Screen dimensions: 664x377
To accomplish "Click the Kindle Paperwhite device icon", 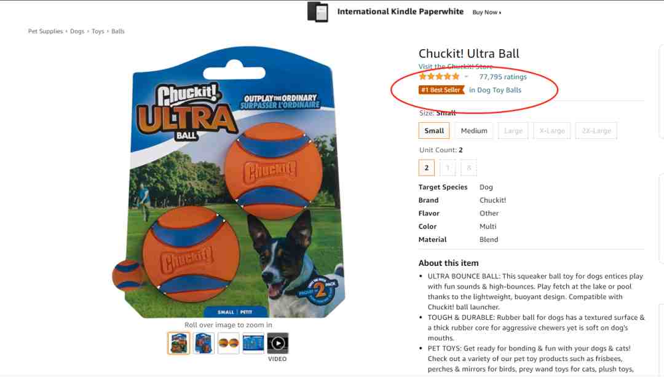I will coord(318,12).
